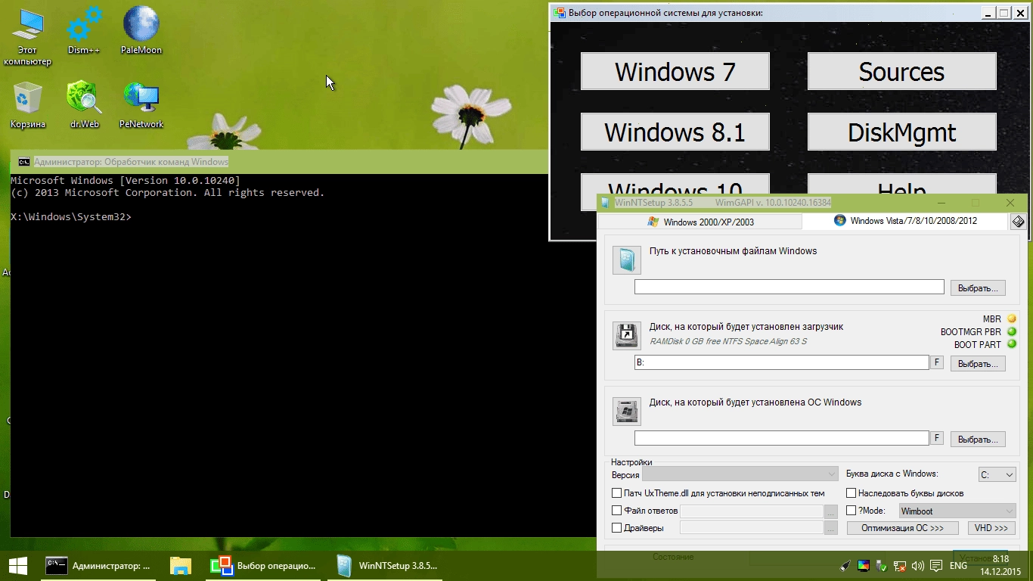Image resolution: width=1033 pixels, height=581 pixels.
Task: Click the MBR status indicator light
Action: [1011, 318]
